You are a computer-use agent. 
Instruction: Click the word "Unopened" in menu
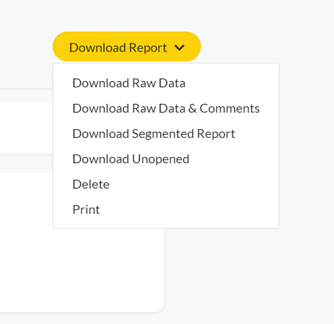click(160, 159)
